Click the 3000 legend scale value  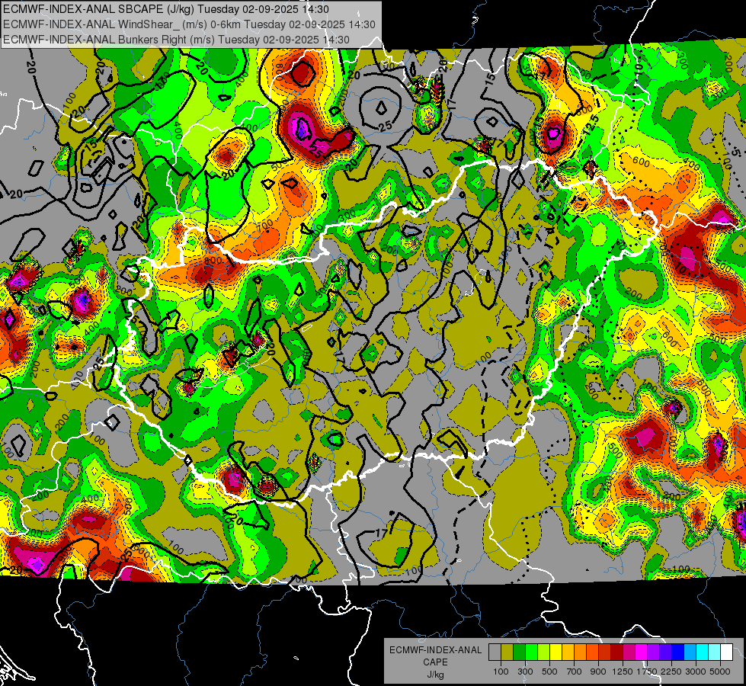pyautogui.click(x=696, y=672)
